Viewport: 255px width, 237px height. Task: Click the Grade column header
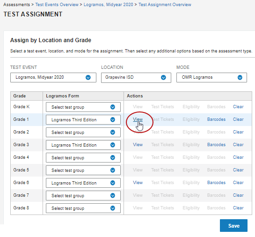click(20, 96)
